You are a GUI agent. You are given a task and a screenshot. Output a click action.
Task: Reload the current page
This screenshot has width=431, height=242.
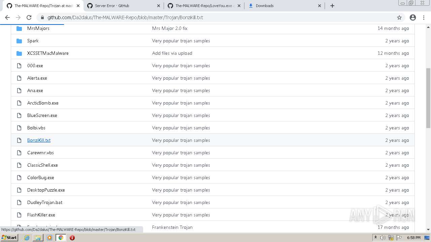[29, 17]
